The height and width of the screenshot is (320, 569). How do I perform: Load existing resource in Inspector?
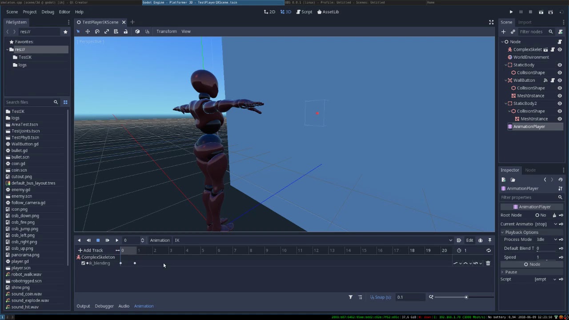[513, 180]
